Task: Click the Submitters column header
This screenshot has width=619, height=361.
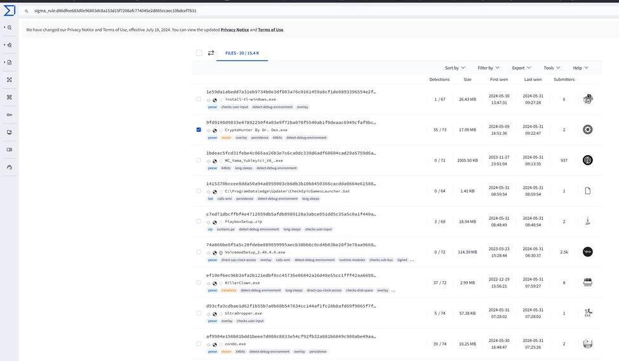Action: [564, 80]
